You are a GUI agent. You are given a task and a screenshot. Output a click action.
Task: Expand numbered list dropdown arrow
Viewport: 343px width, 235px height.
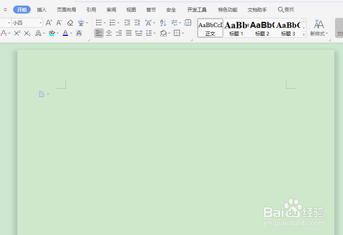(x=118, y=23)
